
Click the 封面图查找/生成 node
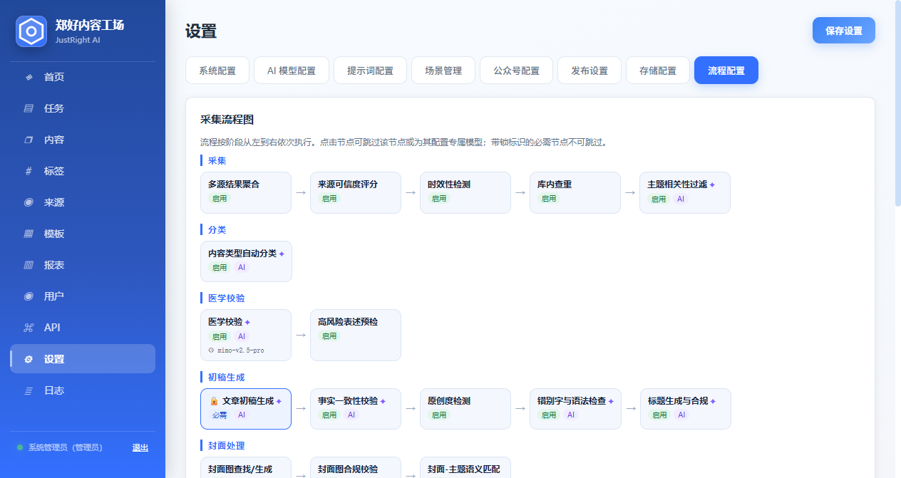[246, 467]
